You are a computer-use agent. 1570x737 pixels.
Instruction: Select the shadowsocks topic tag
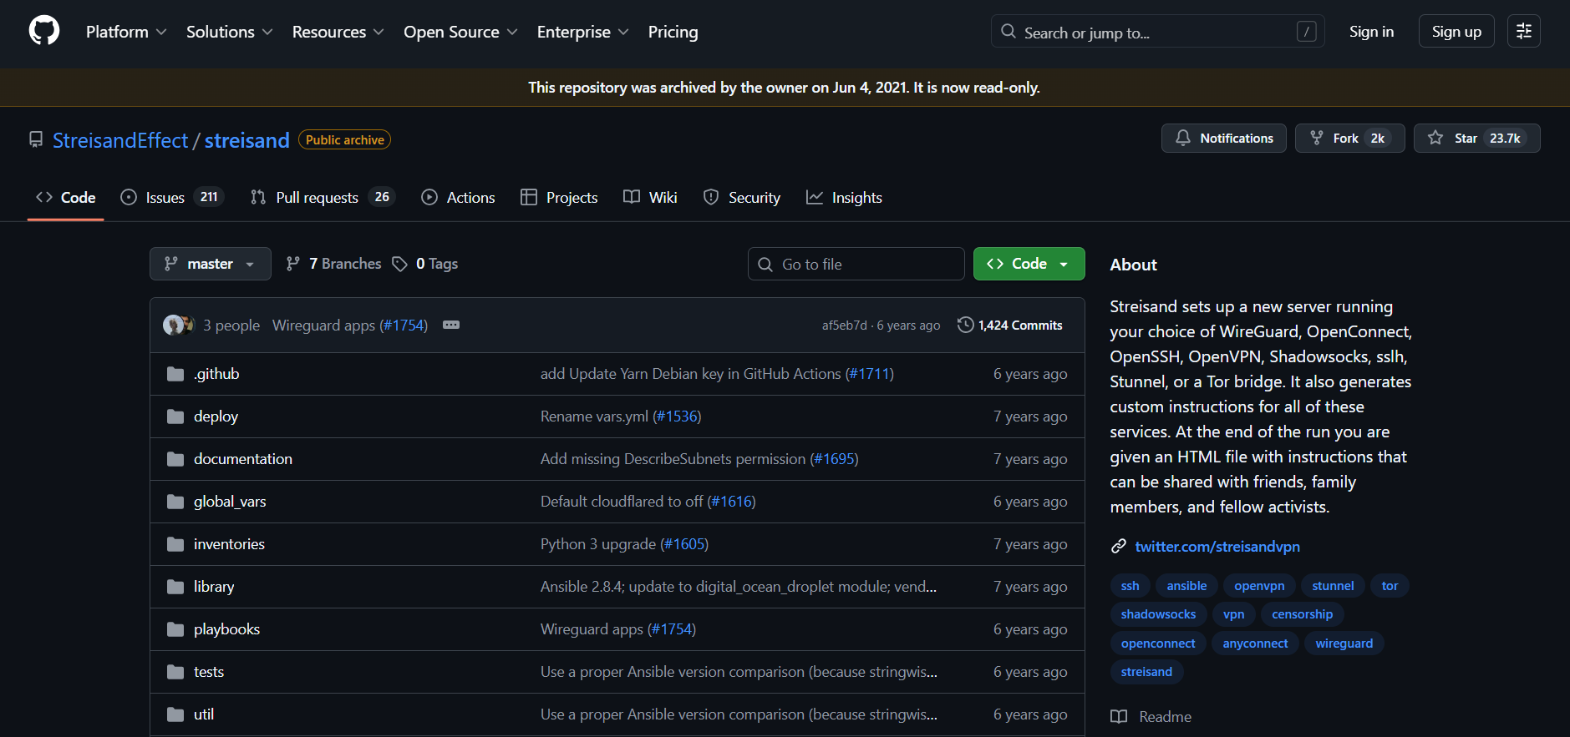pos(1158,614)
